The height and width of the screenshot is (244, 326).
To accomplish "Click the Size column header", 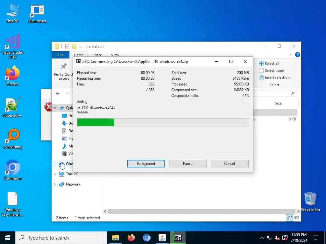I will pyautogui.click(x=278, y=103).
